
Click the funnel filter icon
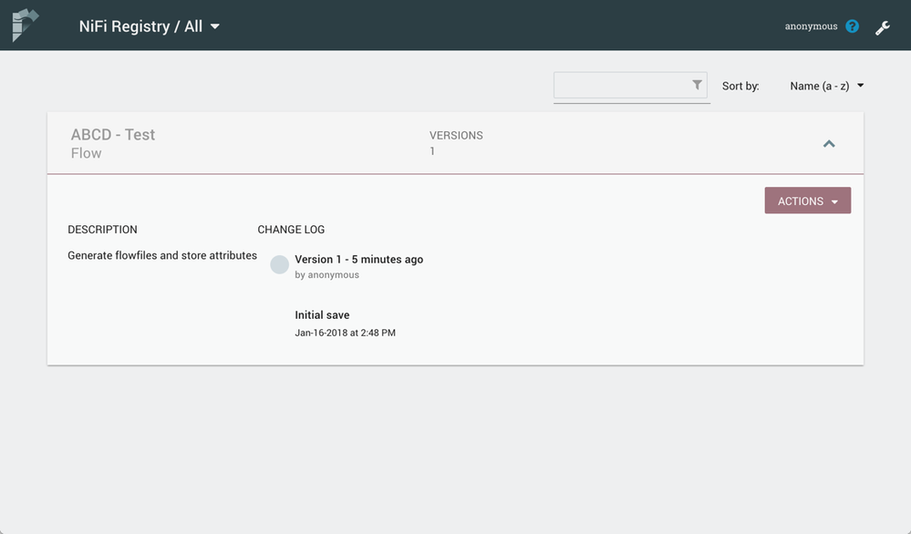(697, 85)
